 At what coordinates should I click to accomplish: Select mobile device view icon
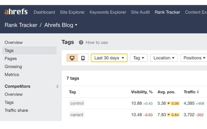point(83,58)
